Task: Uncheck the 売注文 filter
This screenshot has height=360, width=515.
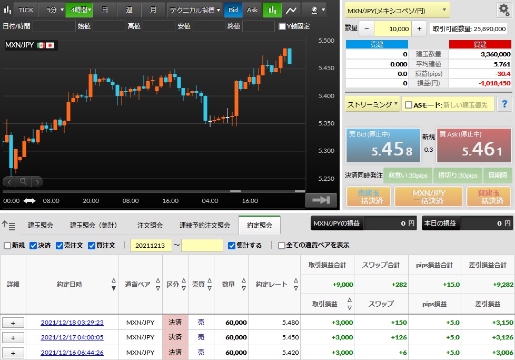Action: point(60,246)
